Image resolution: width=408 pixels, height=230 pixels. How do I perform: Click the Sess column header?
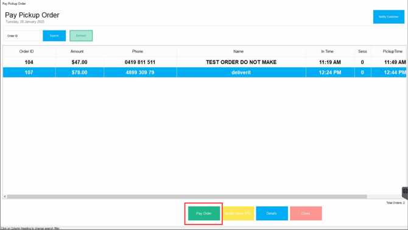362,51
